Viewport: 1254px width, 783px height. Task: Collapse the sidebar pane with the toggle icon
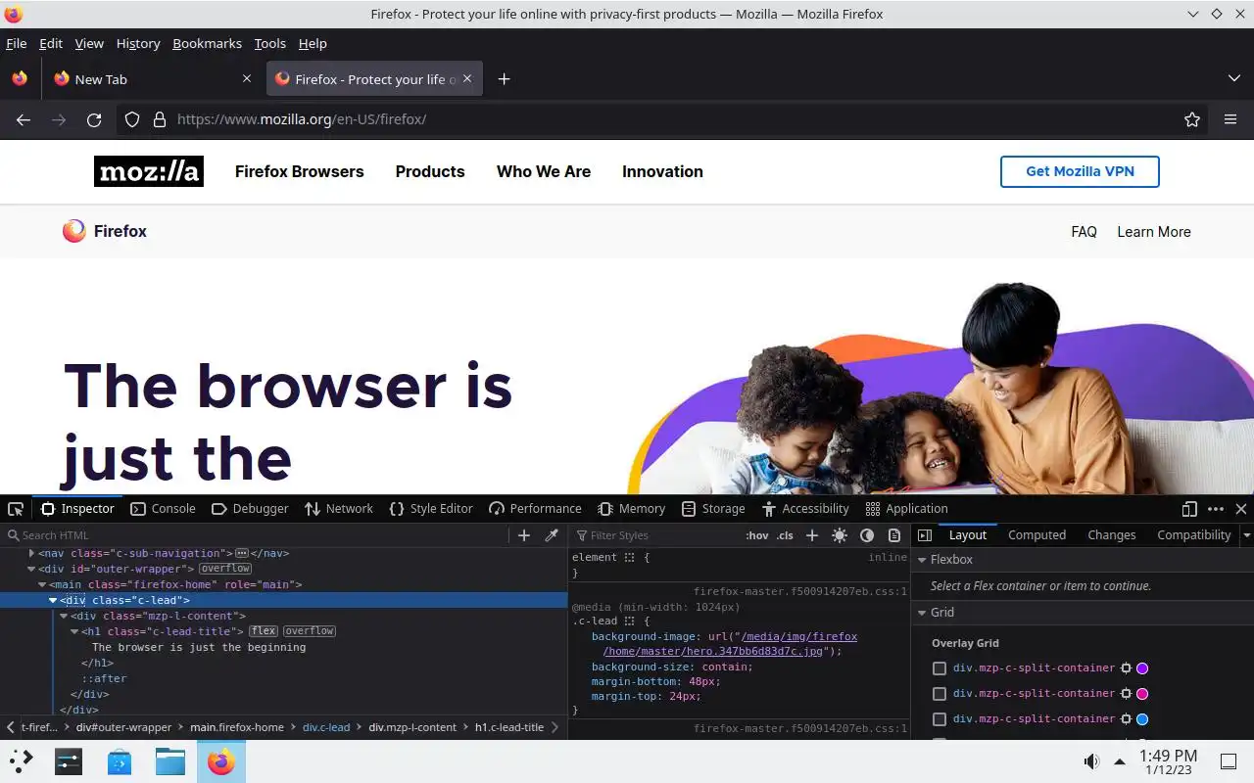pyautogui.click(x=925, y=535)
